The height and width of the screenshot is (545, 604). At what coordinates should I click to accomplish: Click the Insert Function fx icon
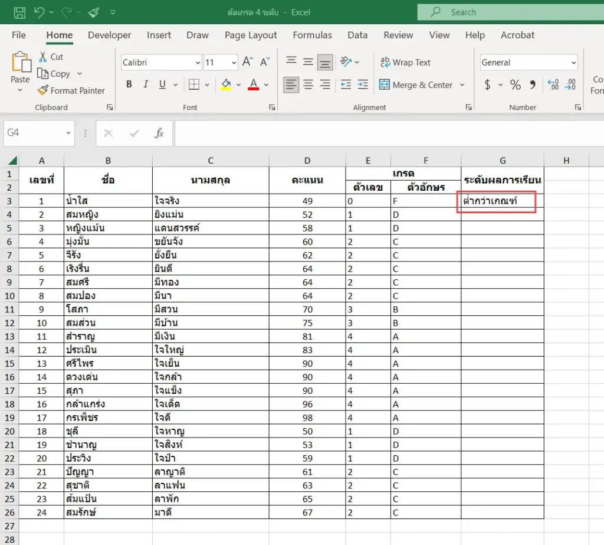click(159, 133)
